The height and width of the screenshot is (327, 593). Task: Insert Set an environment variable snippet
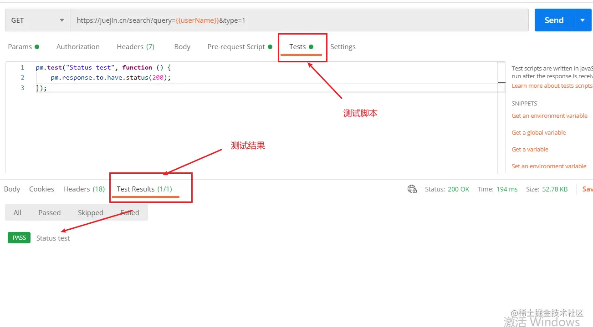point(549,166)
